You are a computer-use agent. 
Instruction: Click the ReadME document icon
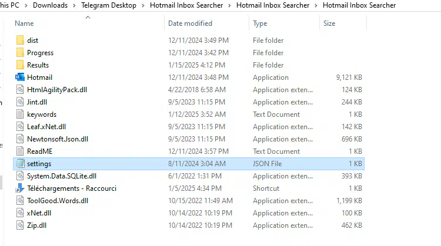point(20,151)
